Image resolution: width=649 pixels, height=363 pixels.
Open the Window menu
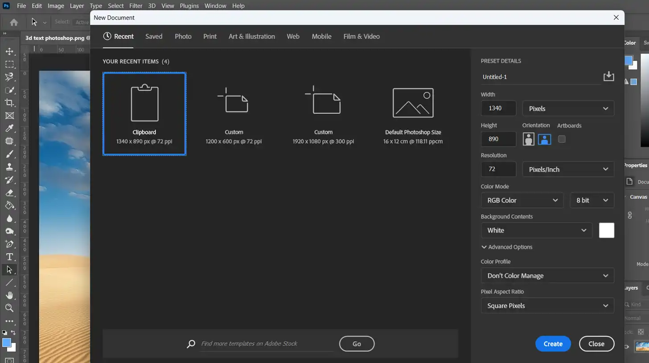click(x=215, y=6)
